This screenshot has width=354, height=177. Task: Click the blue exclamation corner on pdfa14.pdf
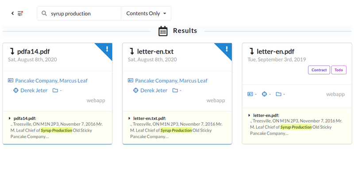[107, 49]
